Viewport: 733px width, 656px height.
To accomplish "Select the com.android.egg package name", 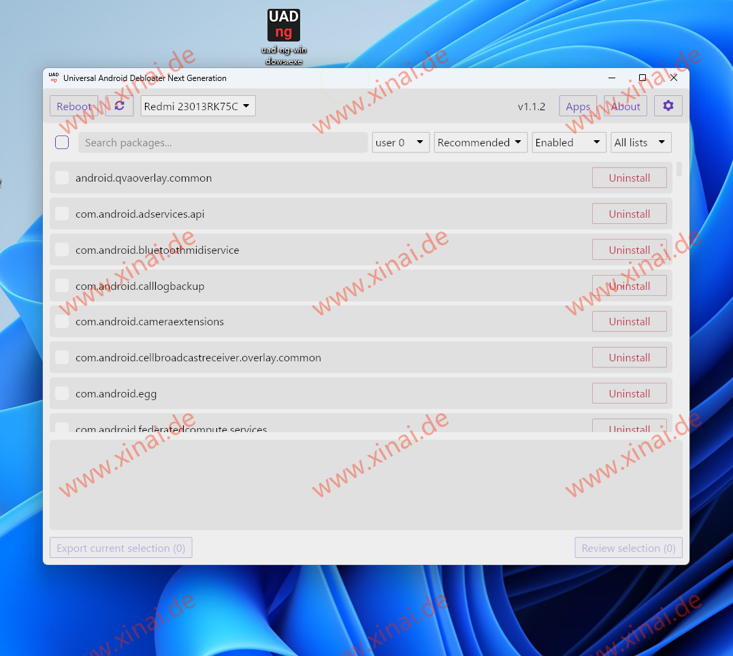I will 116,394.
